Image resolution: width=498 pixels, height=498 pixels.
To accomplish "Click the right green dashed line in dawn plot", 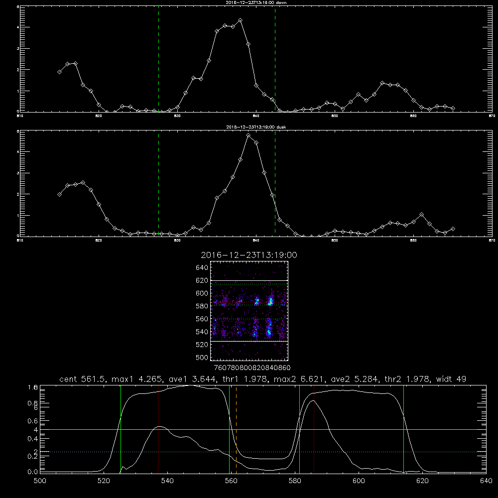I will pyautogui.click(x=275, y=60).
